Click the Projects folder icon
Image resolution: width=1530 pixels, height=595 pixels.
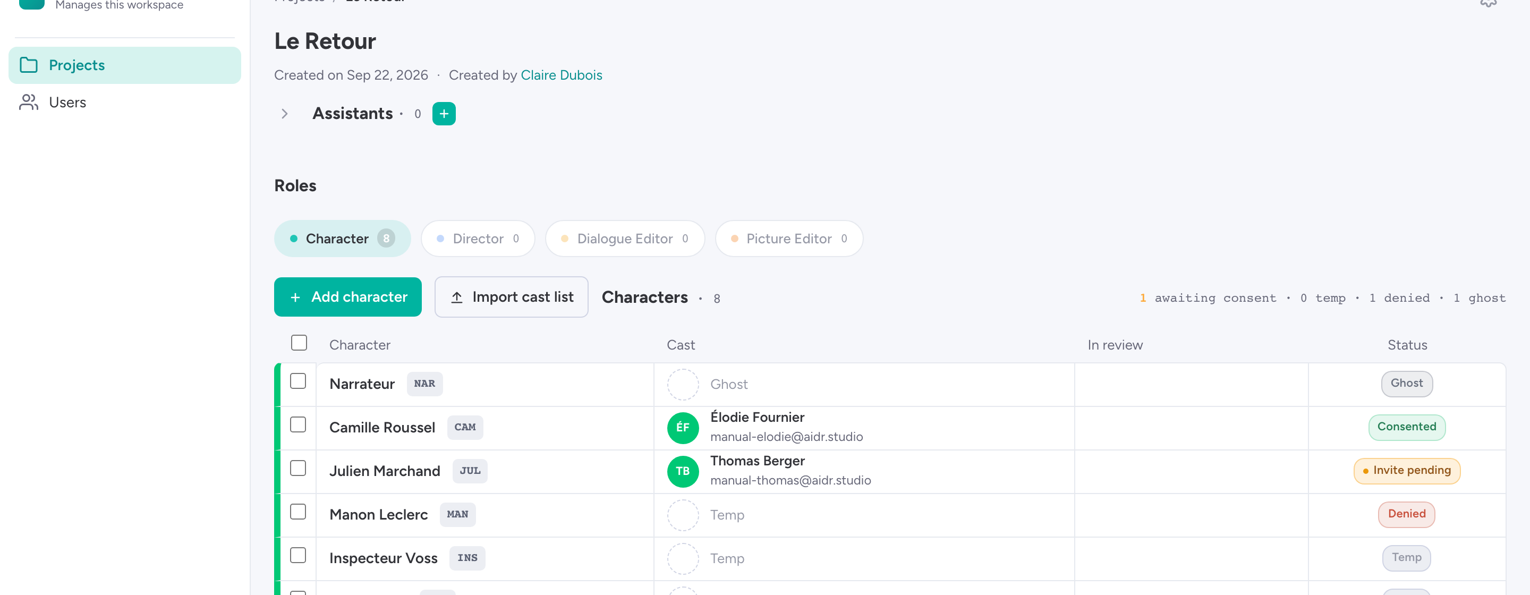click(29, 65)
